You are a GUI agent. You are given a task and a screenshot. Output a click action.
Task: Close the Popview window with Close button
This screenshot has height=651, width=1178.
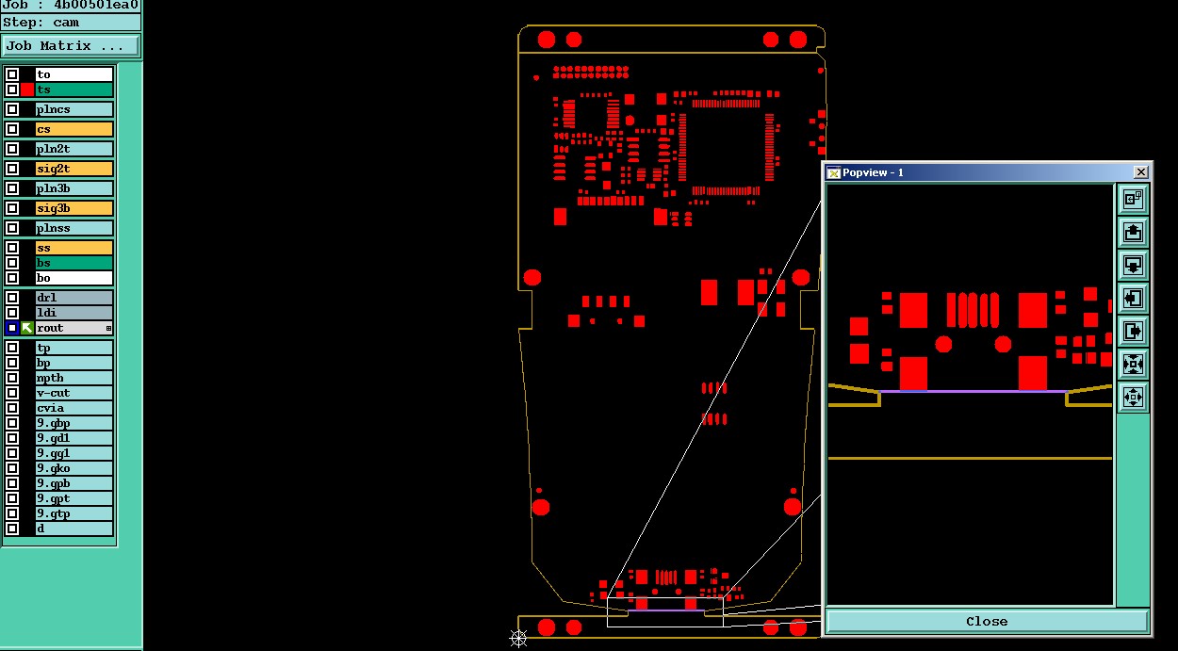pos(987,621)
